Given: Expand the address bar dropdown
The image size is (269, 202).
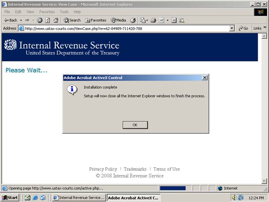Looking at the screenshot, I should pos(232,28).
